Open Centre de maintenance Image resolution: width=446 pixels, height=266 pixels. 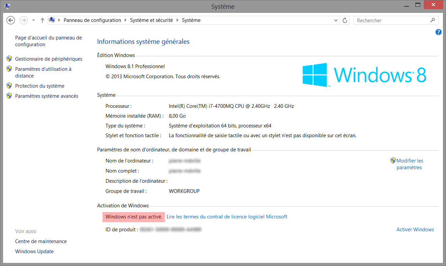pyautogui.click(x=41, y=241)
